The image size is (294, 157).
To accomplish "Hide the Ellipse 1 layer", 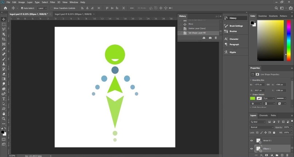I will pyautogui.click(x=252, y=149).
